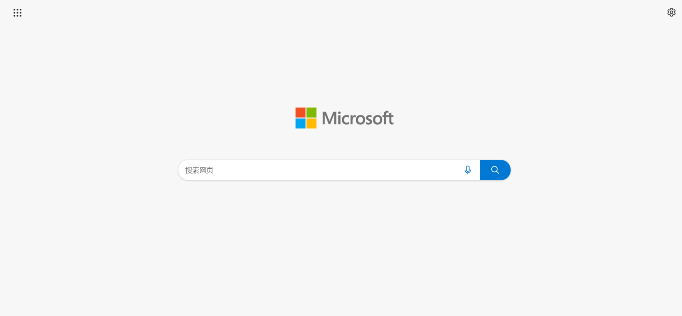Open the settings gear icon
This screenshot has width=682, height=316.
[x=671, y=12]
